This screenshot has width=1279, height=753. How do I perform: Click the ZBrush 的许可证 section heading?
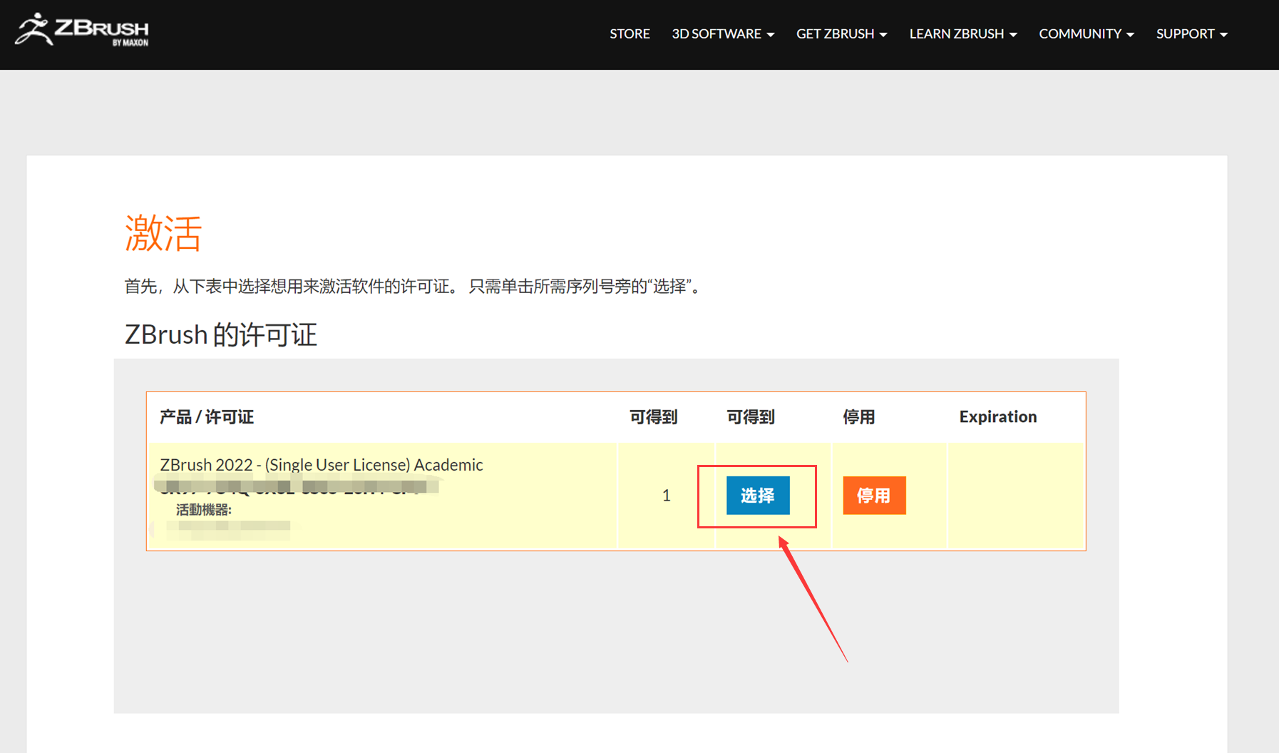220,334
